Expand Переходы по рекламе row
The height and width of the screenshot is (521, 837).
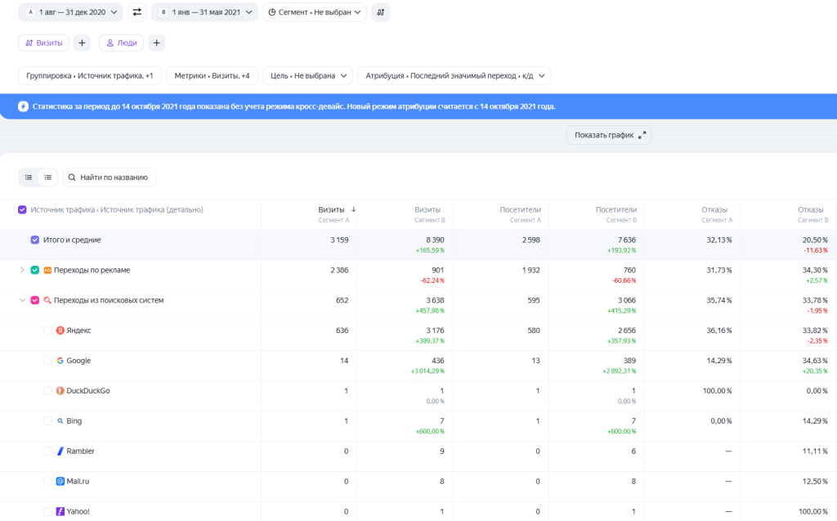[22, 271]
